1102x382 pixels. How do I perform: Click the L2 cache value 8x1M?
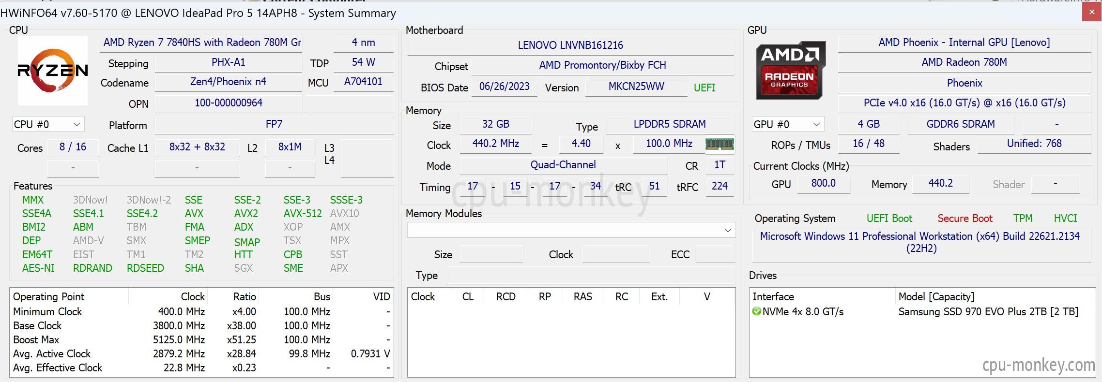click(x=290, y=147)
